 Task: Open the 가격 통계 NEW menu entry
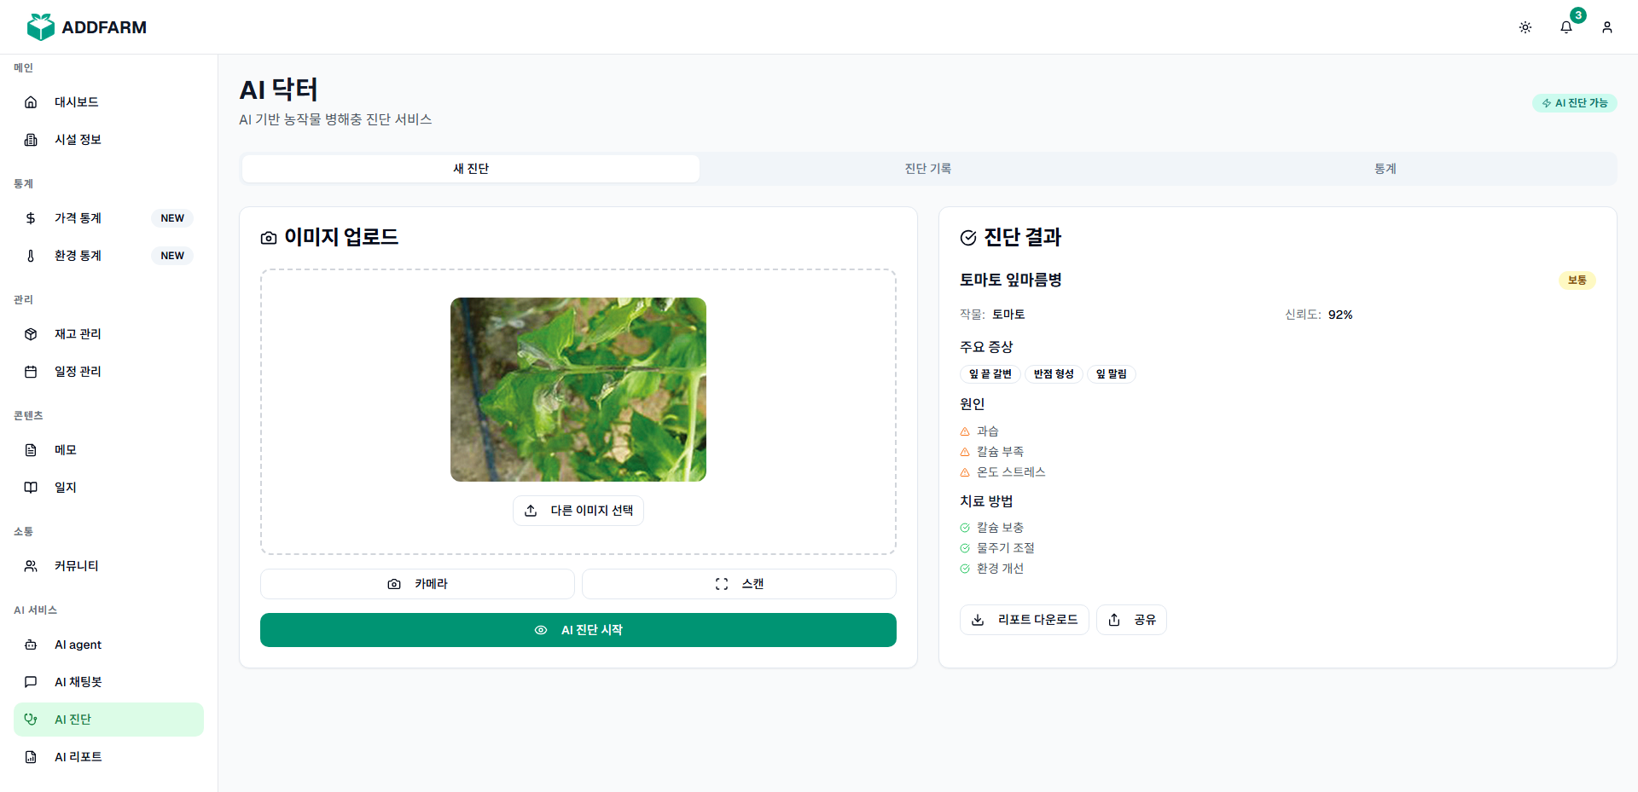point(78,217)
